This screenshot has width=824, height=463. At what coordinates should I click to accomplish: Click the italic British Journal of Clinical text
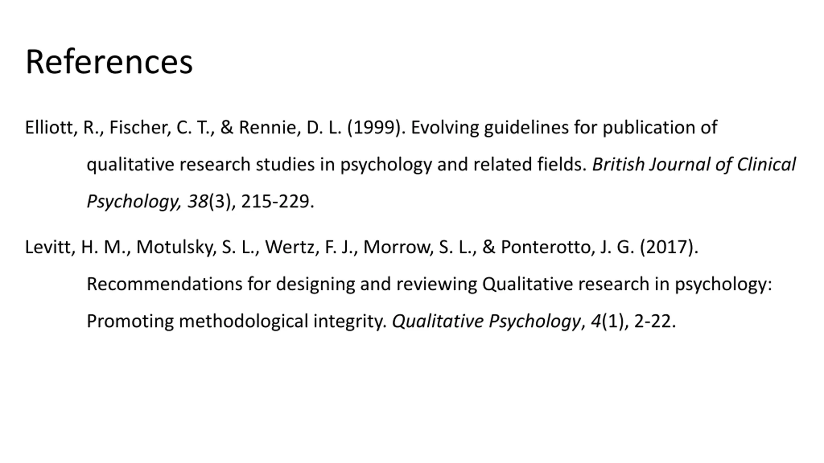tap(694, 165)
